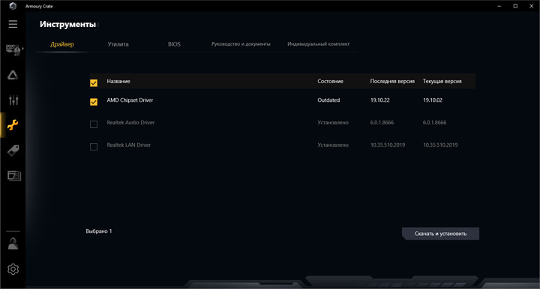Click the Realtek Audio Driver name
Image resolution: width=540 pixels, height=289 pixels.
[130, 122]
